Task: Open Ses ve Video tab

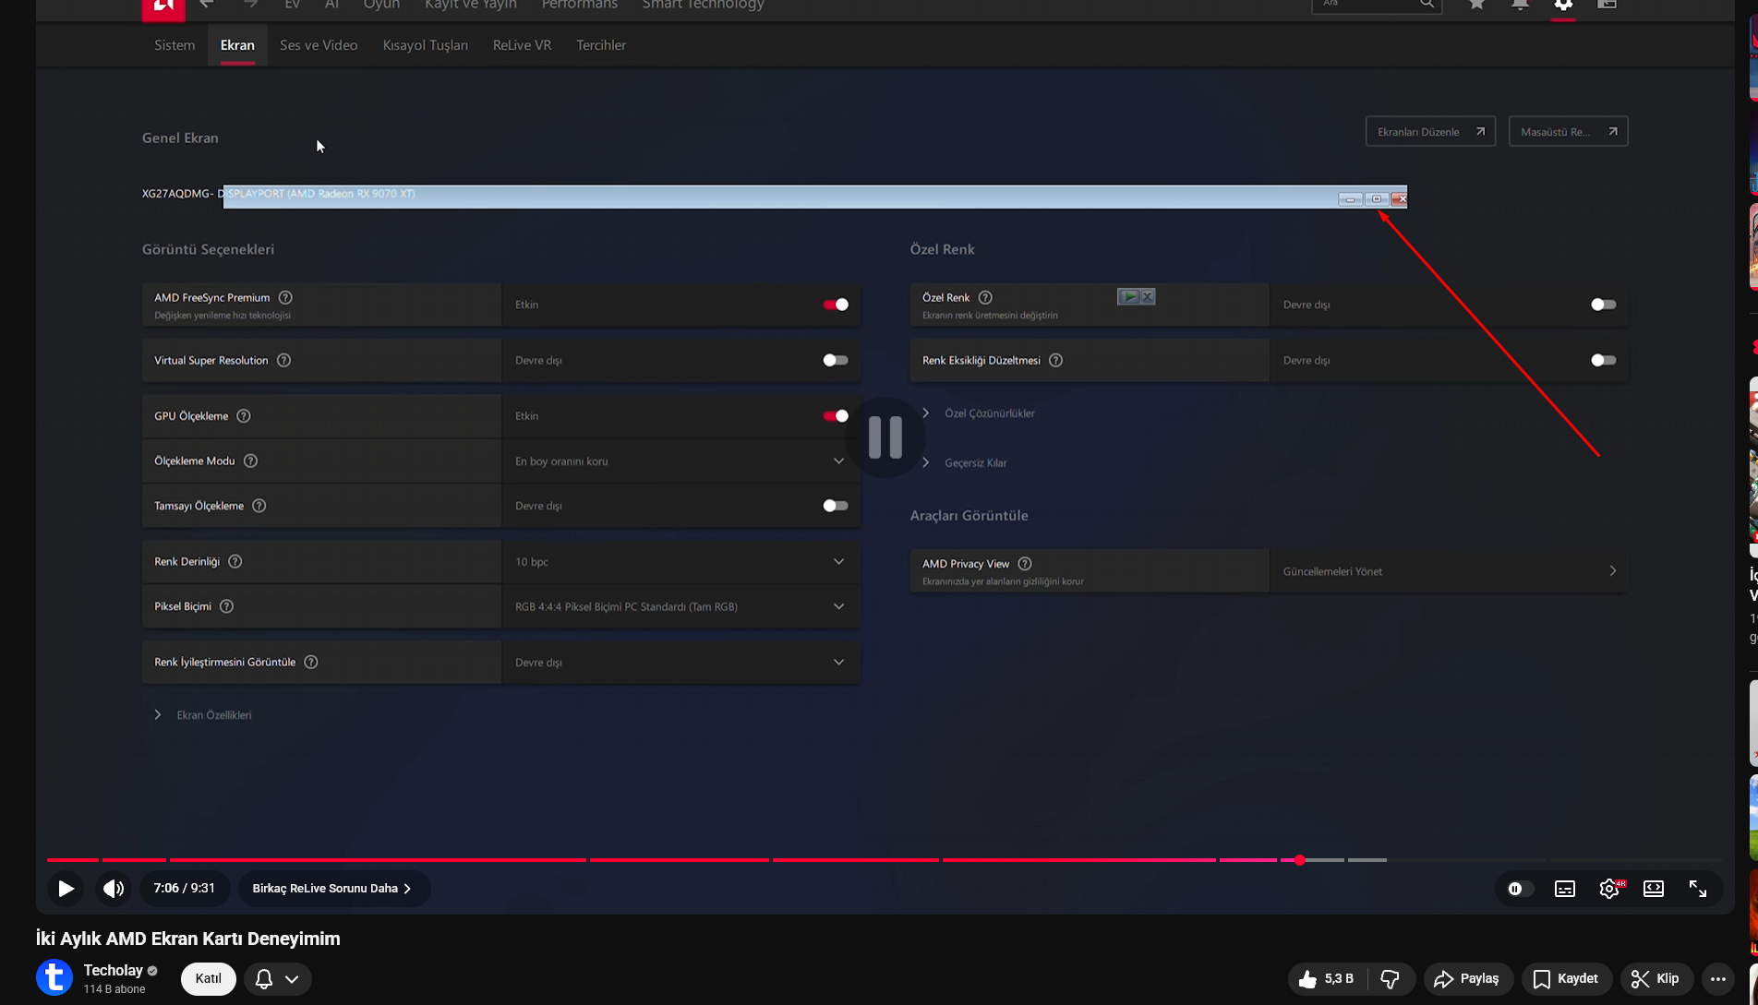Action: point(319,45)
